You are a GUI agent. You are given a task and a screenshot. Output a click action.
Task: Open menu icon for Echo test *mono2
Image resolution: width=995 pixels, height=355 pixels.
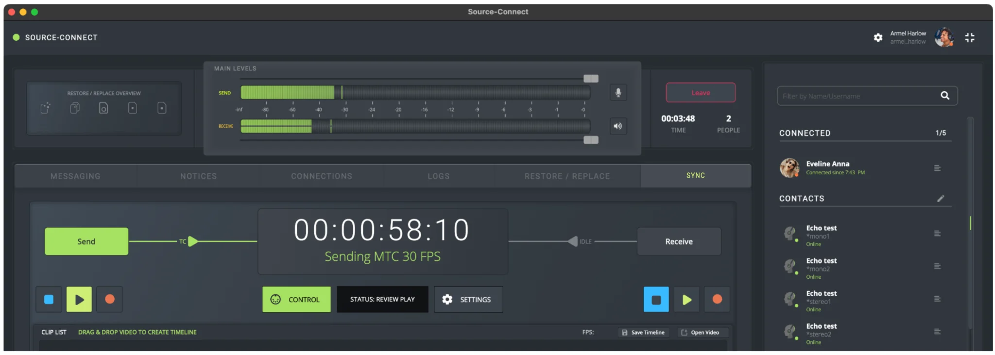[x=937, y=266]
